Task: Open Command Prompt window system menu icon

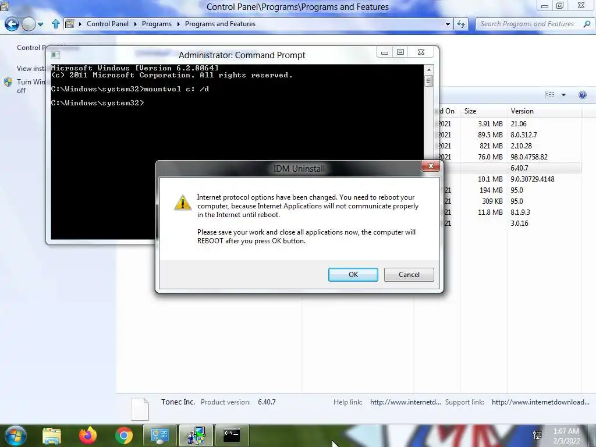Action: (x=55, y=55)
